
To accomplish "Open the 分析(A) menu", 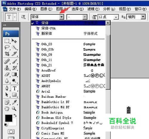I will (109, 9).
